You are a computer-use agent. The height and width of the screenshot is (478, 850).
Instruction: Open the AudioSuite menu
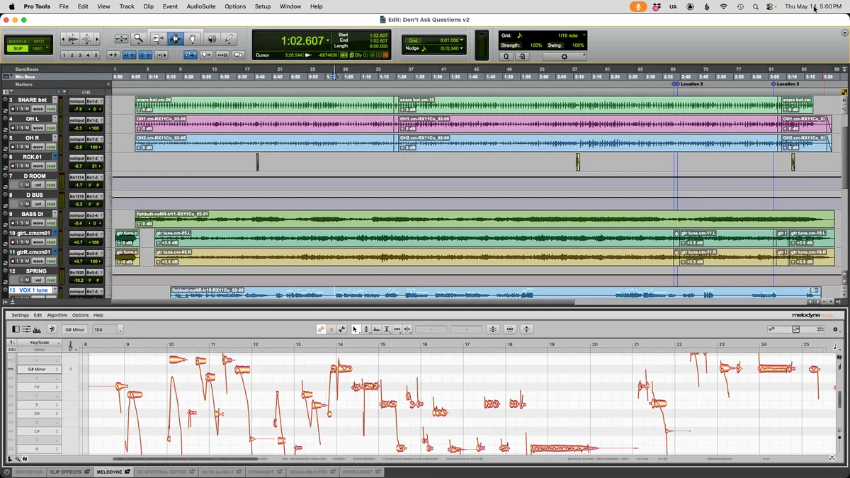point(201,6)
